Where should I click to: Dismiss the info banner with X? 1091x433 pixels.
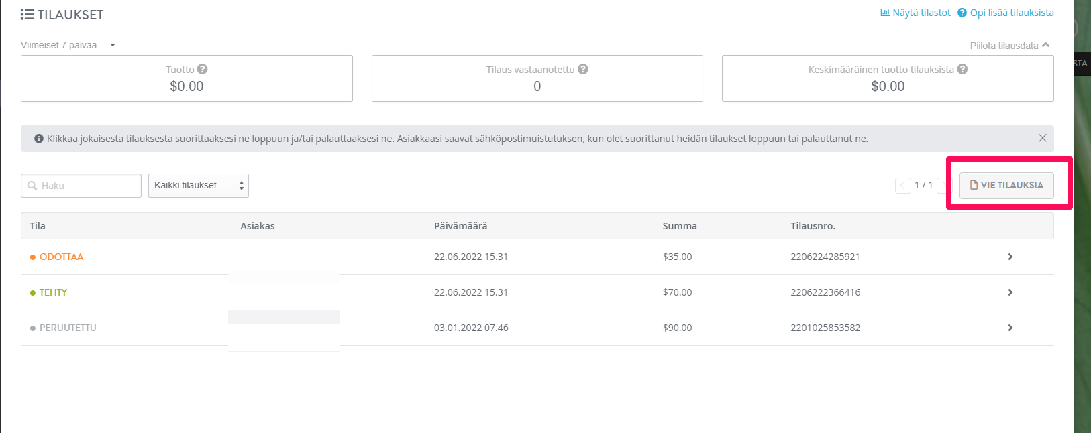[x=1042, y=138]
